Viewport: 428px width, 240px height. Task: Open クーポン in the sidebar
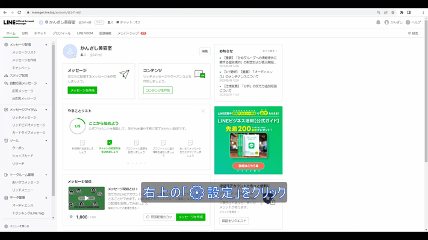18,148
